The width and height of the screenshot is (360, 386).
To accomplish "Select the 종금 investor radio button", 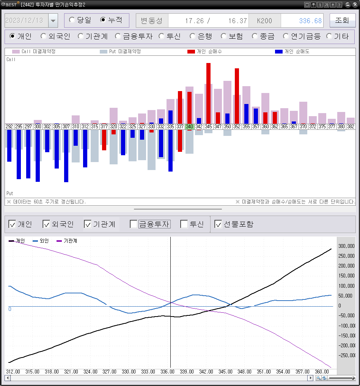I will click(255, 36).
